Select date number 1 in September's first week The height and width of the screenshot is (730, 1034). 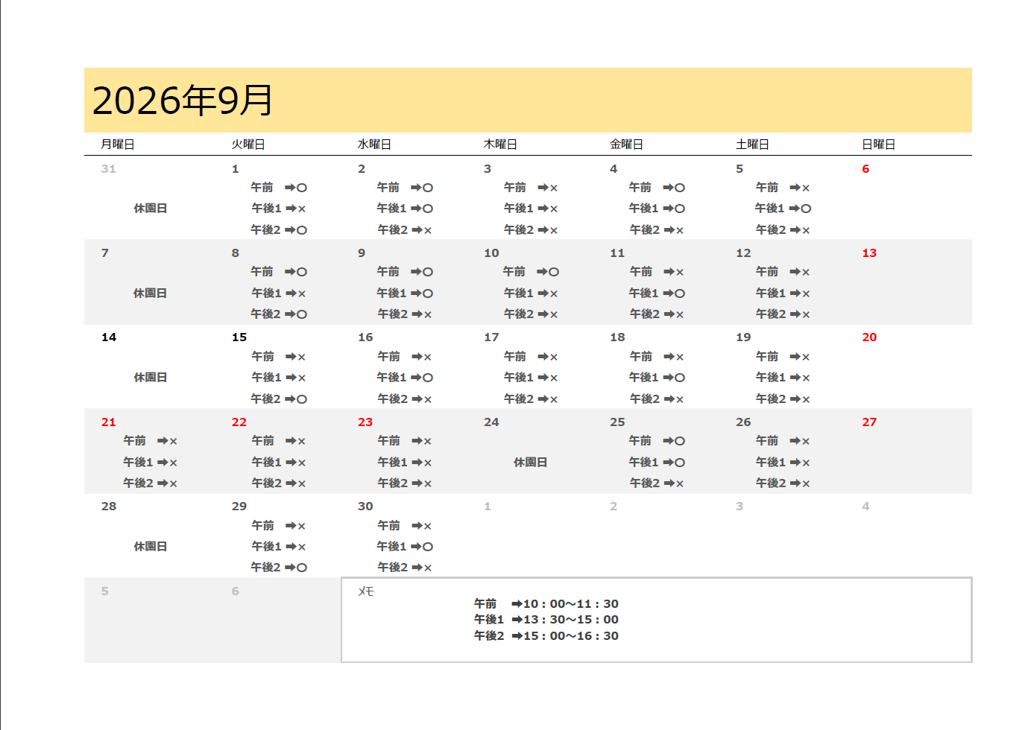coord(236,169)
